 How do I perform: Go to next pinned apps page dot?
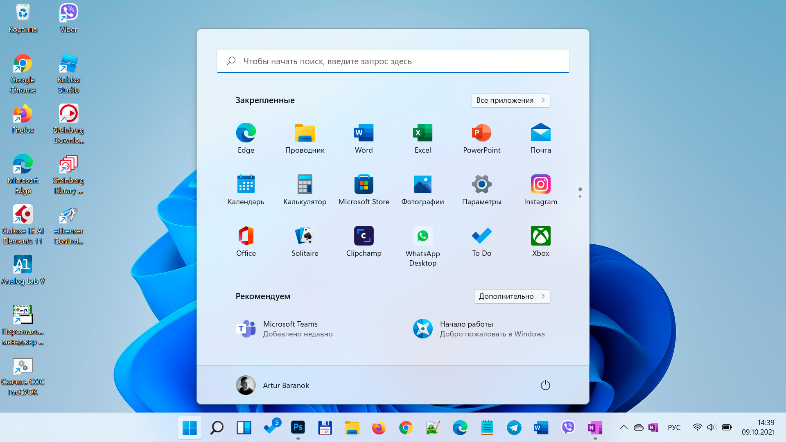point(580,196)
